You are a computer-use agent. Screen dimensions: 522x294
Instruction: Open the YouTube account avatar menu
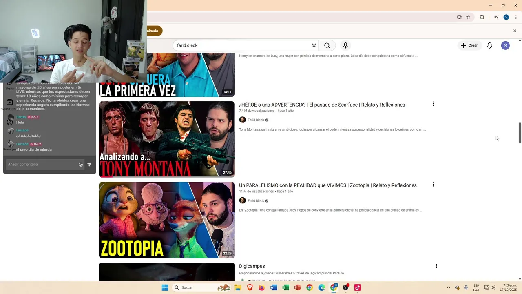tap(505, 45)
